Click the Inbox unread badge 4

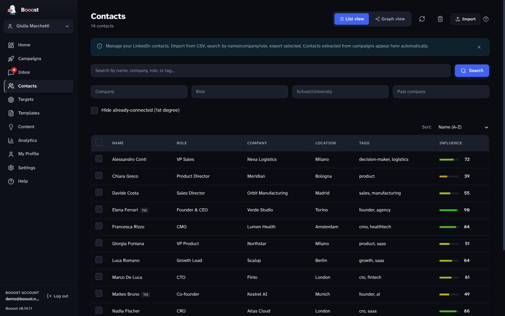click(x=14, y=70)
